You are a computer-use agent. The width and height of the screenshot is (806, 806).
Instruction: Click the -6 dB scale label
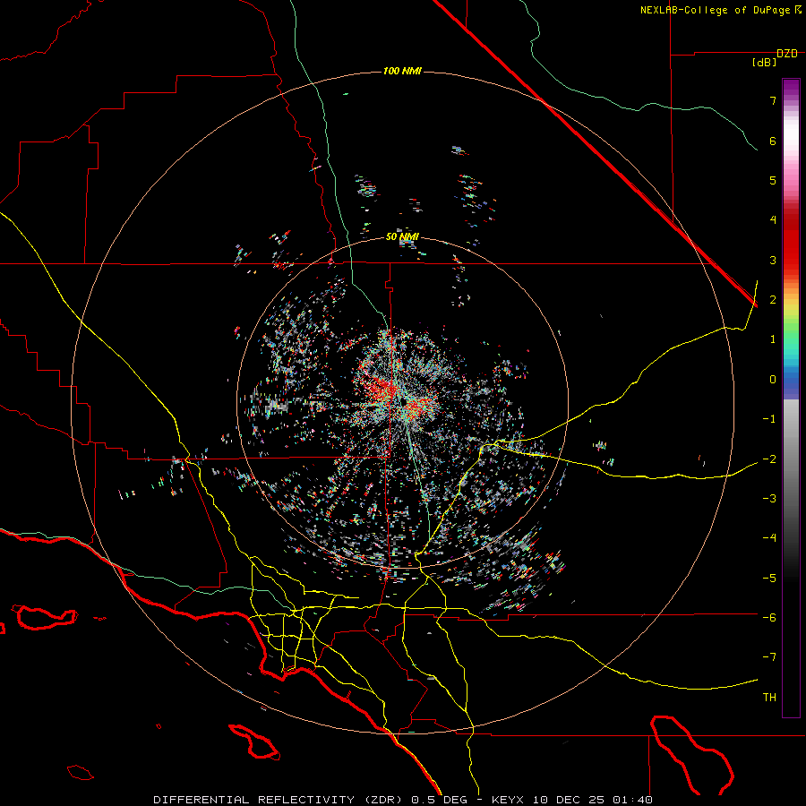[769, 617]
